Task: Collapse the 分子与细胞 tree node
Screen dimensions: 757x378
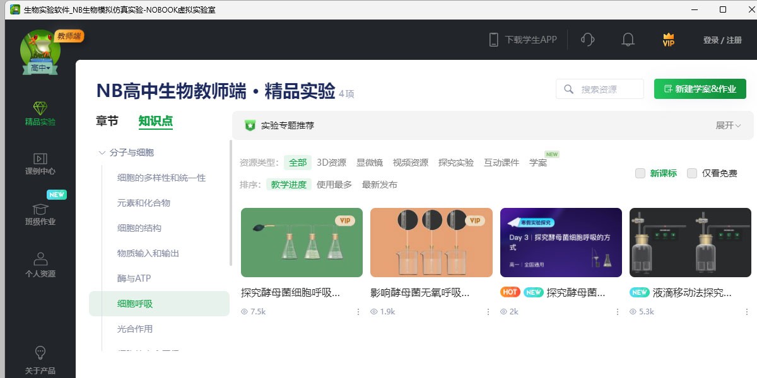Action: click(102, 152)
